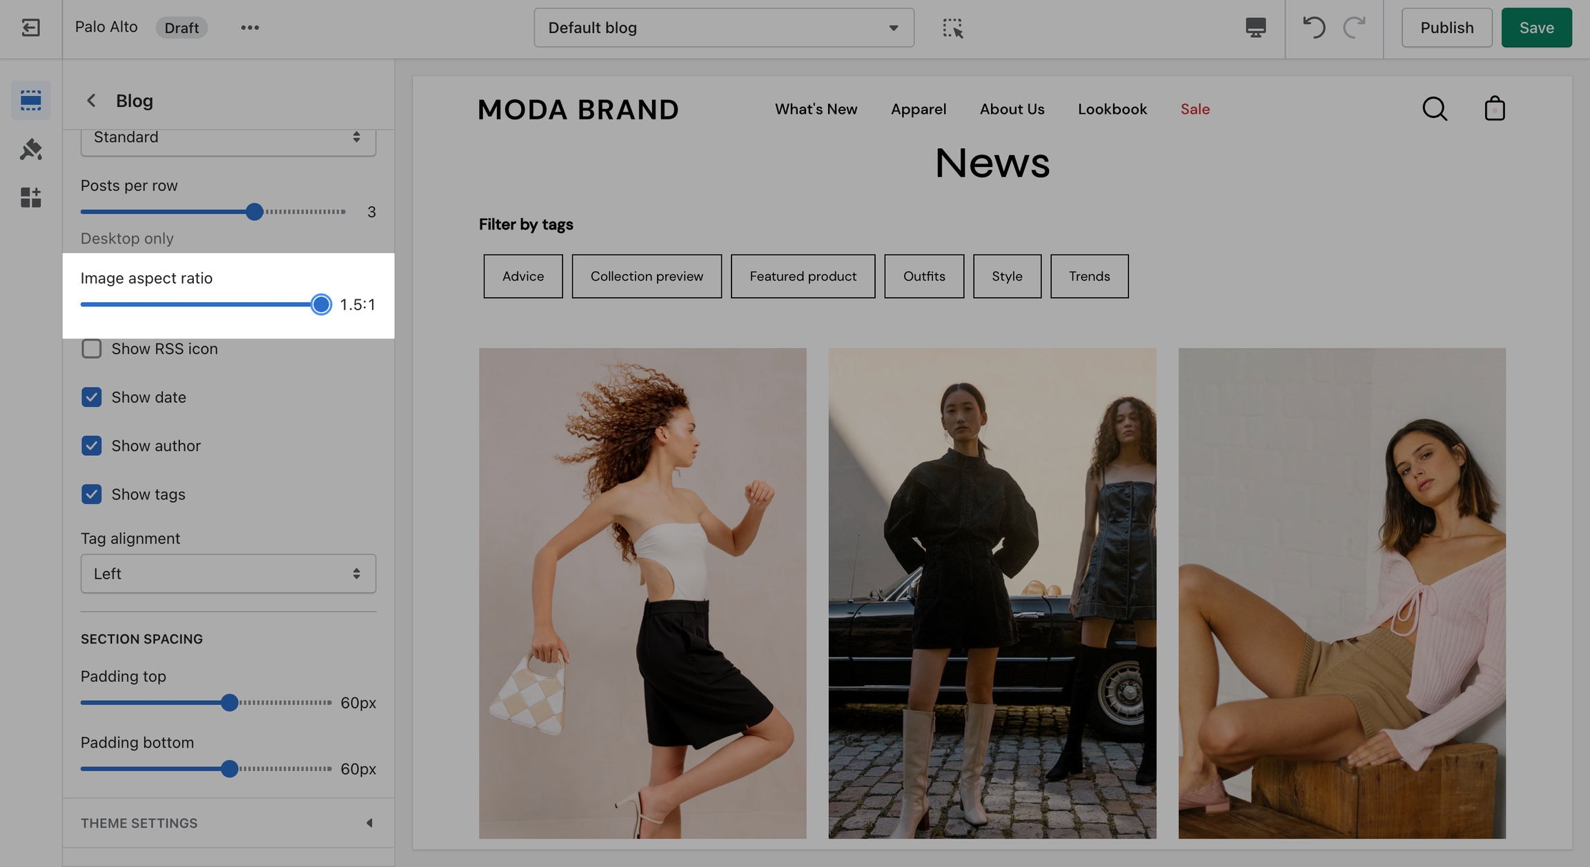Switch the desktop preview device icon

(1255, 28)
